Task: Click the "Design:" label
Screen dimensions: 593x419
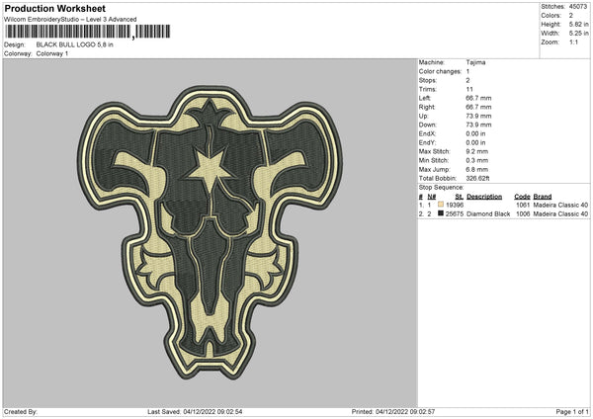Action: tap(15, 44)
